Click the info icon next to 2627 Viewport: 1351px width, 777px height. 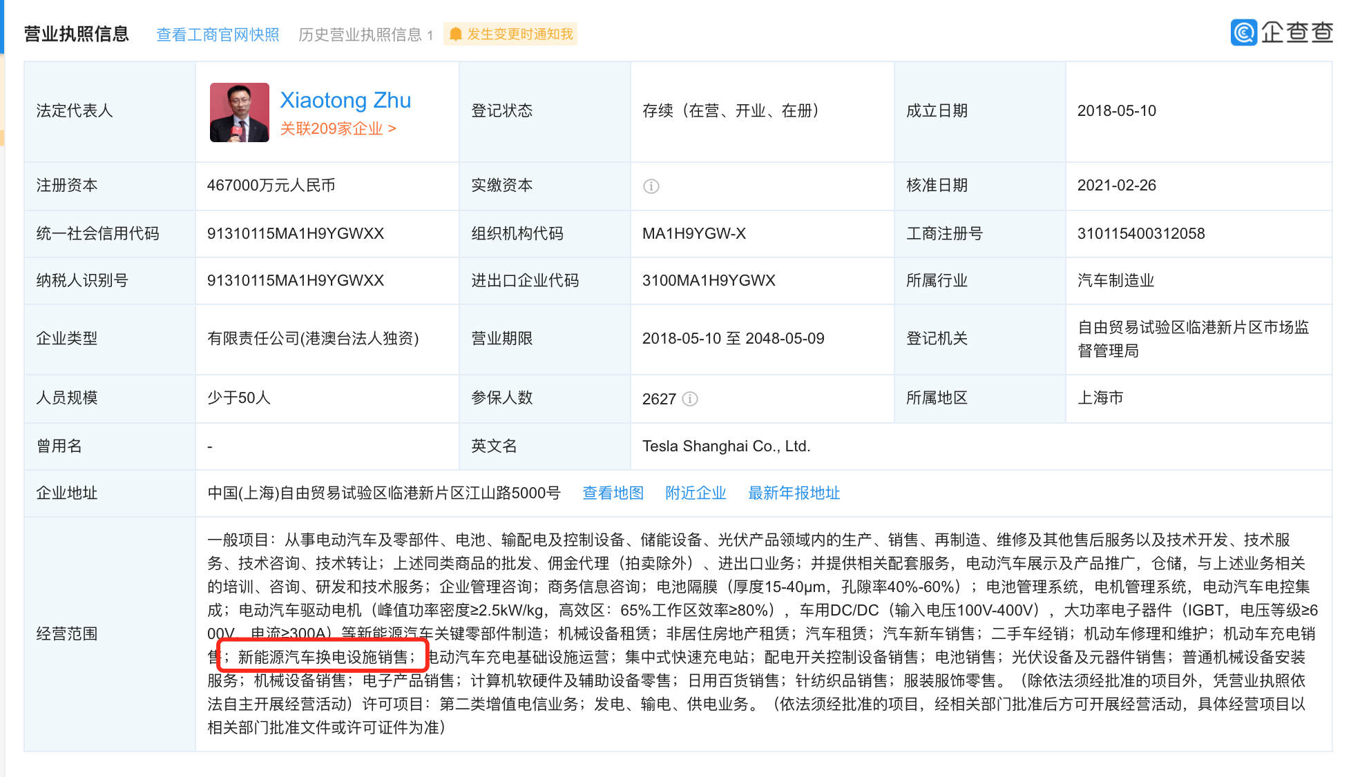[689, 399]
